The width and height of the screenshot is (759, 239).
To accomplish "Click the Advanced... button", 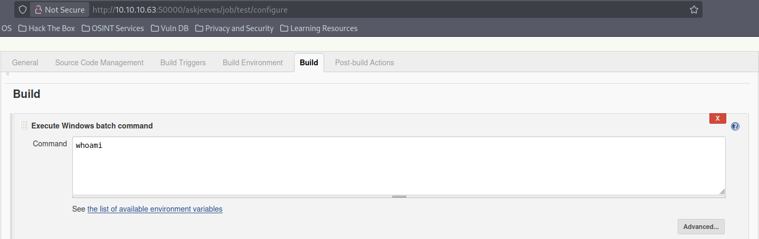I will pos(700,227).
